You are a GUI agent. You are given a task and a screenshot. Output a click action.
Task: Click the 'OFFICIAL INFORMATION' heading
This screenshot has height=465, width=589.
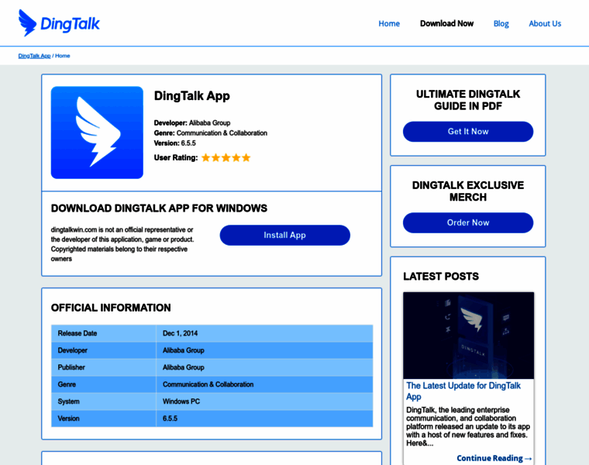pos(111,308)
